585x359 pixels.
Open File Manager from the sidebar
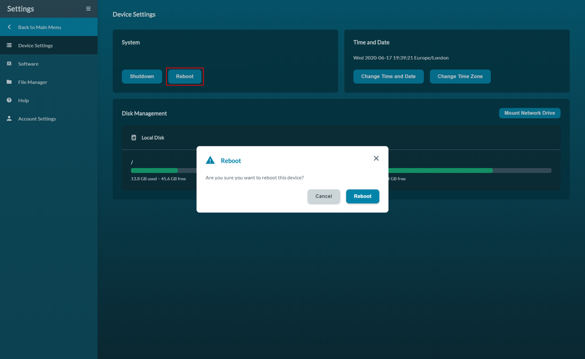click(x=49, y=82)
